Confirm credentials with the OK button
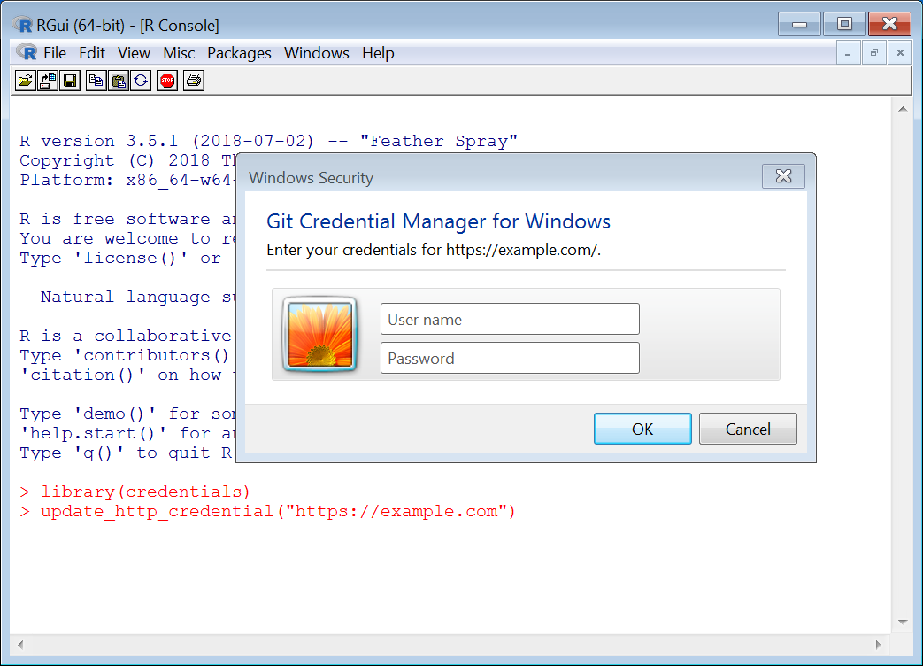This screenshot has width=923, height=666. point(642,429)
